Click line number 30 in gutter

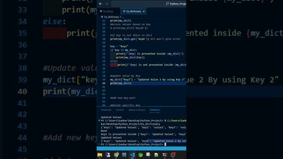coord(103,46)
